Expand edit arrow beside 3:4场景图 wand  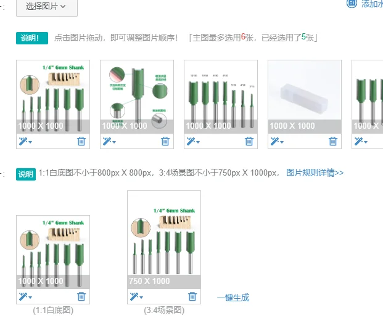[141, 298]
